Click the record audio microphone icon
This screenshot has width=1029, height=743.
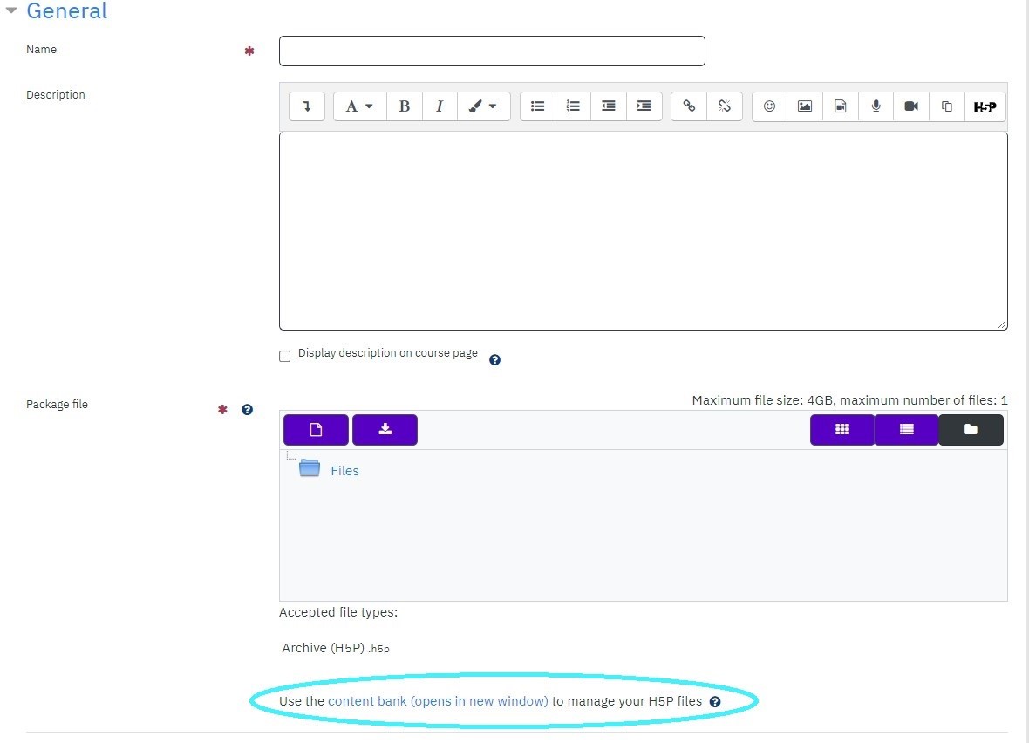876,106
